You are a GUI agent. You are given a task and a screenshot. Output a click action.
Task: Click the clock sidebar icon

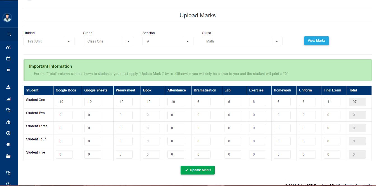(8, 133)
